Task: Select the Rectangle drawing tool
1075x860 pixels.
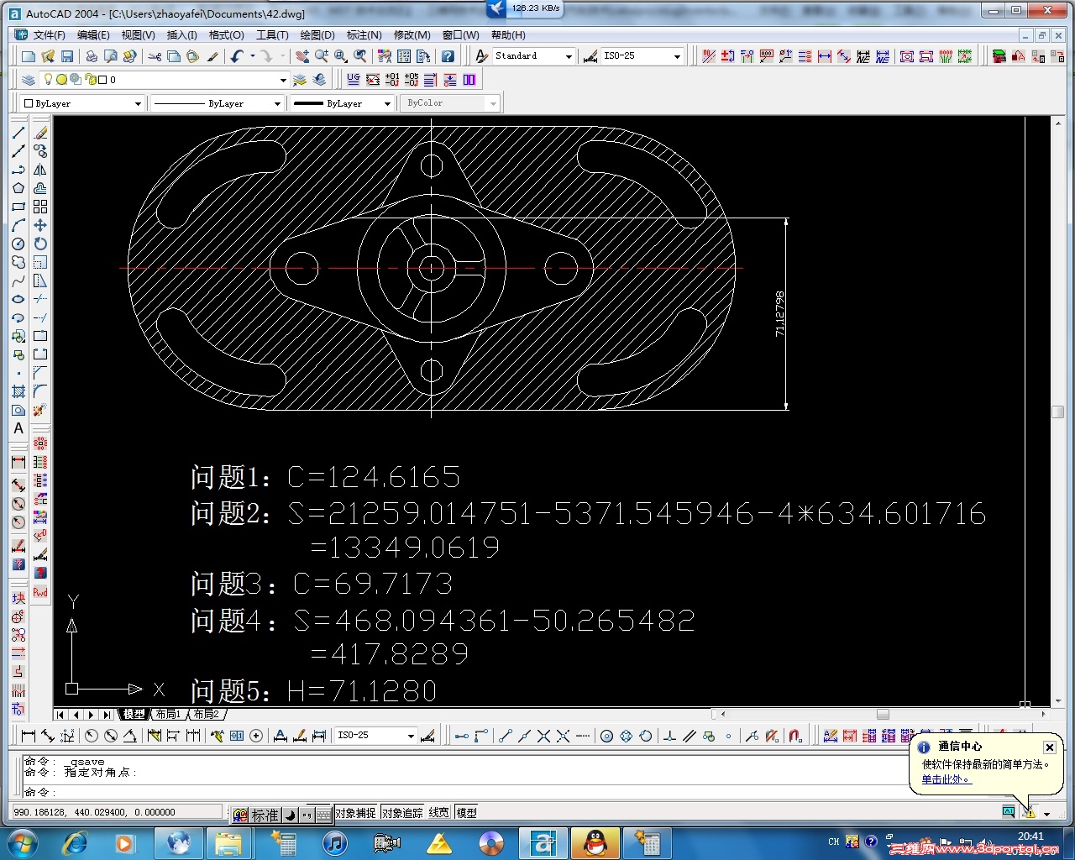Action: click(18, 207)
